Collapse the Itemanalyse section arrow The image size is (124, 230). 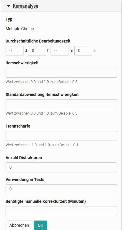coord(9,6)
